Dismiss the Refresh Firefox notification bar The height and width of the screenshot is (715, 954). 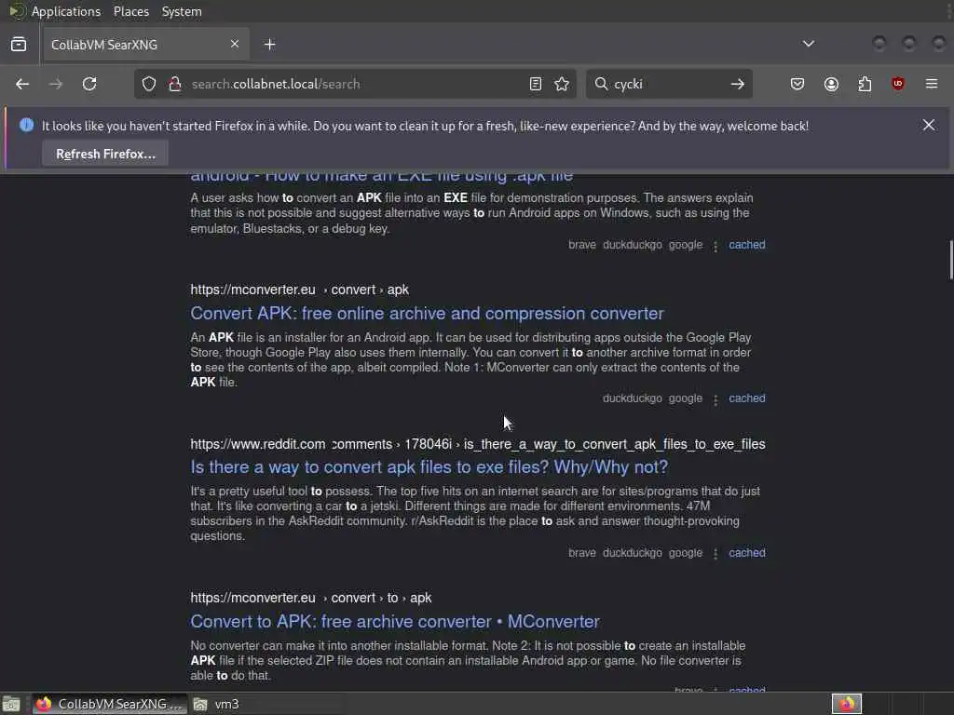tap(929, 125)
